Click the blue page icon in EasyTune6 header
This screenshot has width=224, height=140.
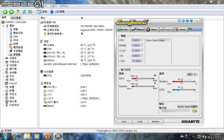[x=179, y=21]
